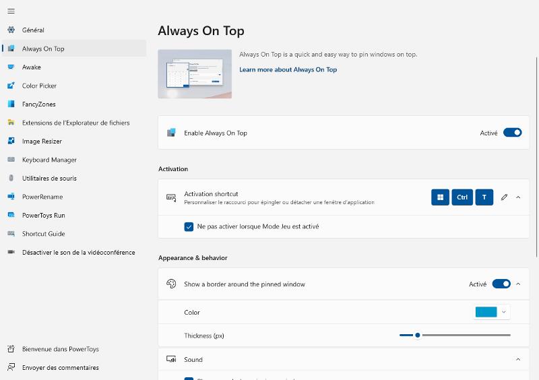
Task: Open Envoyer des commentaires link
Action: (x=74, y=367)
